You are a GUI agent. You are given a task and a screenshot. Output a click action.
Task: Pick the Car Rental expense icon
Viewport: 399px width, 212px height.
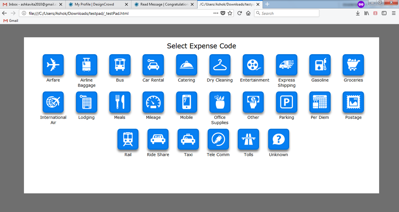coord(153,65)
